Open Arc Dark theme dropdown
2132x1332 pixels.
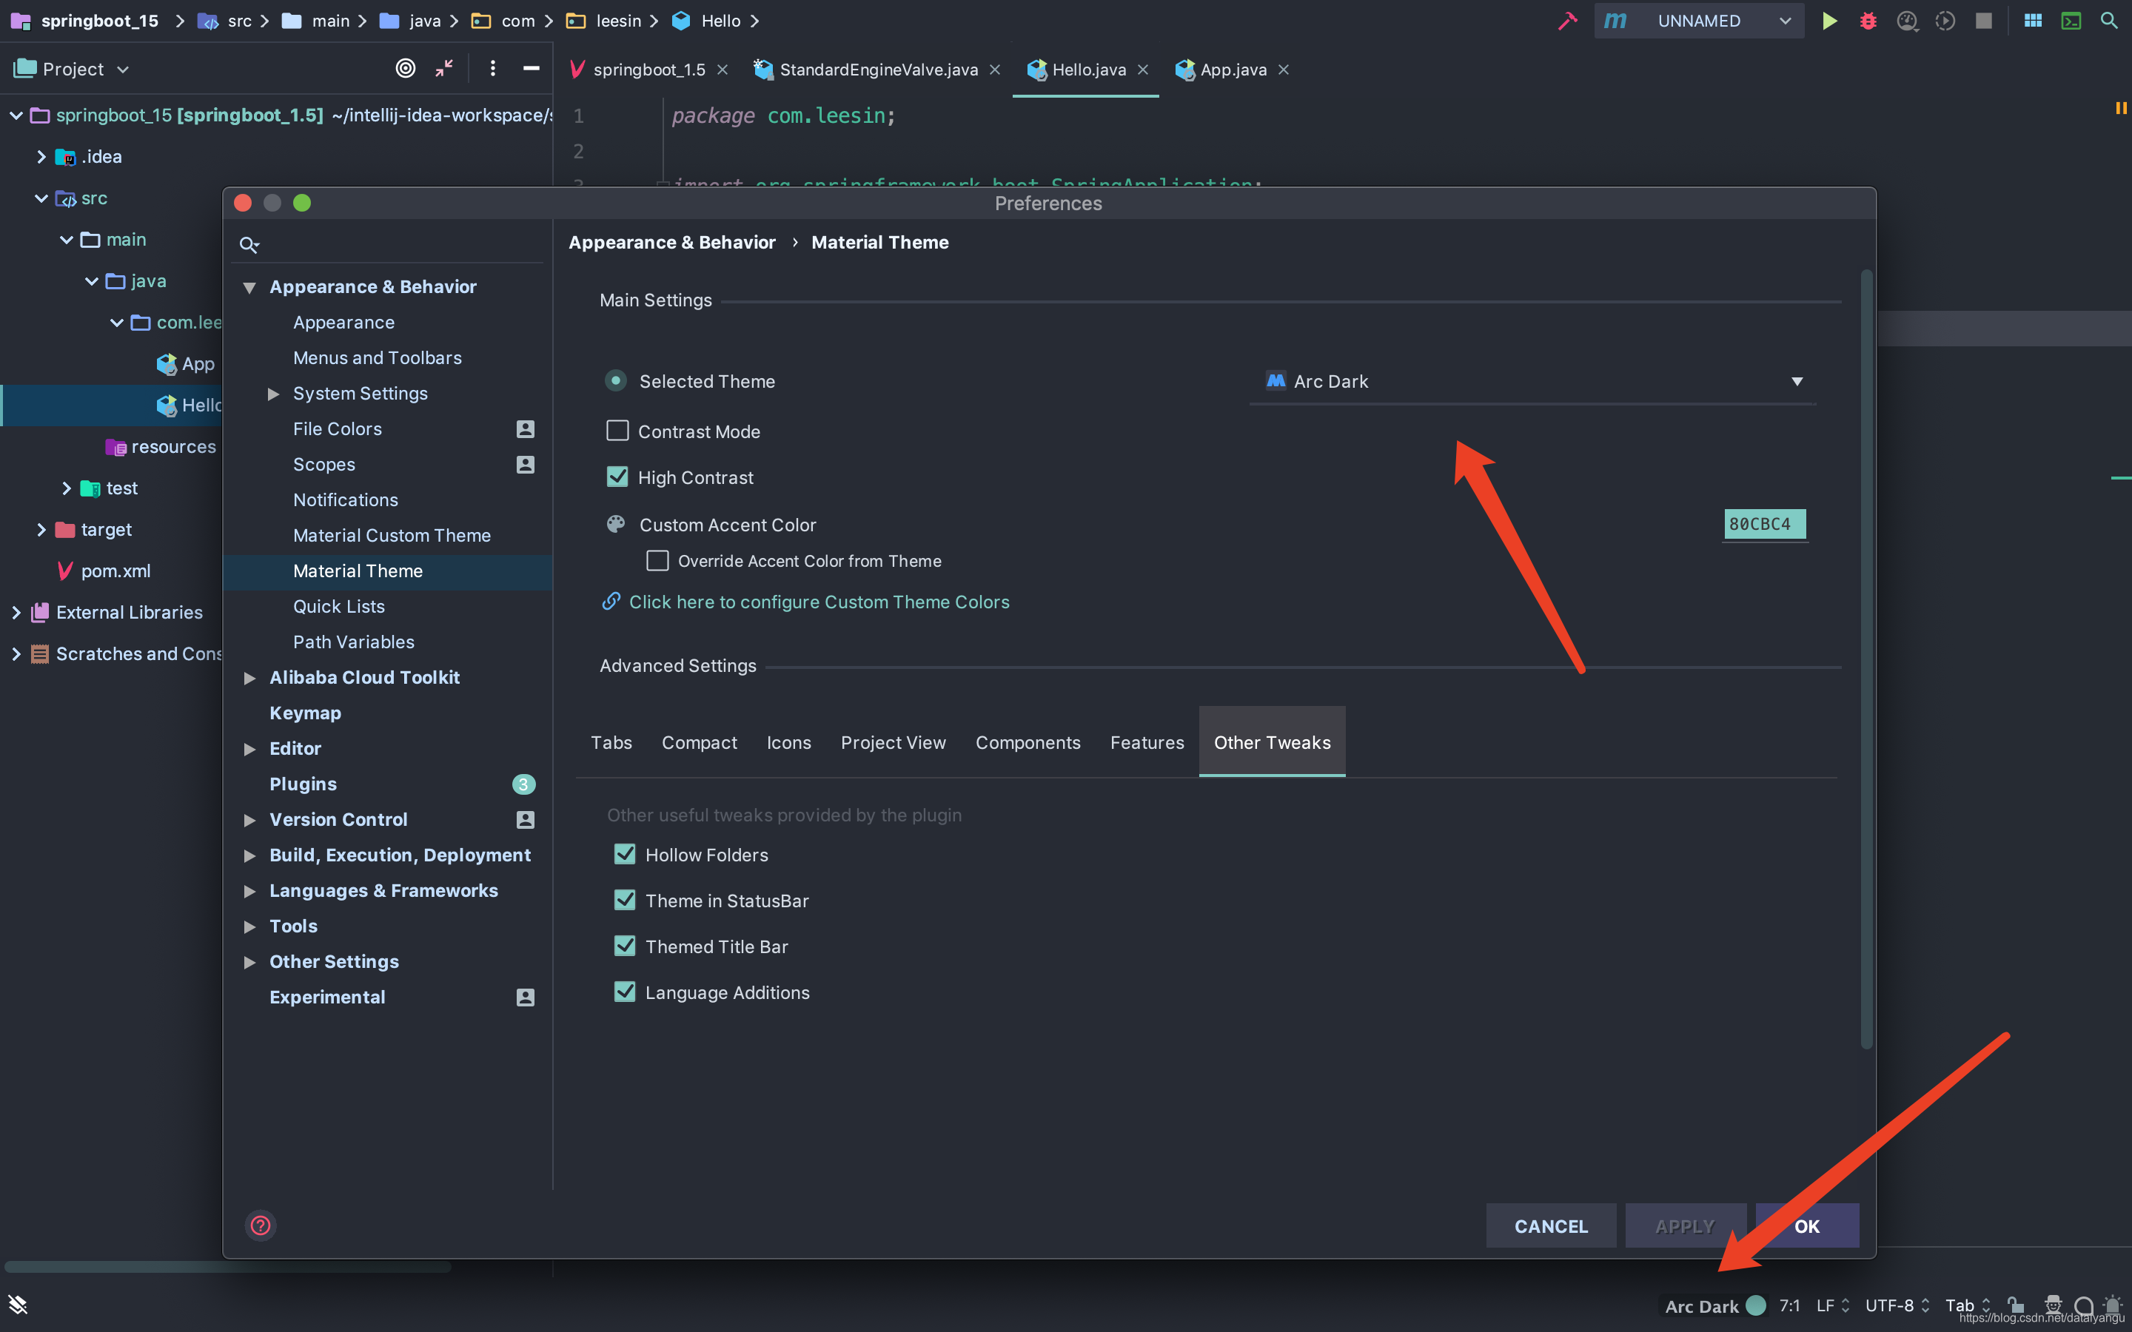[x=1533, y=381]
